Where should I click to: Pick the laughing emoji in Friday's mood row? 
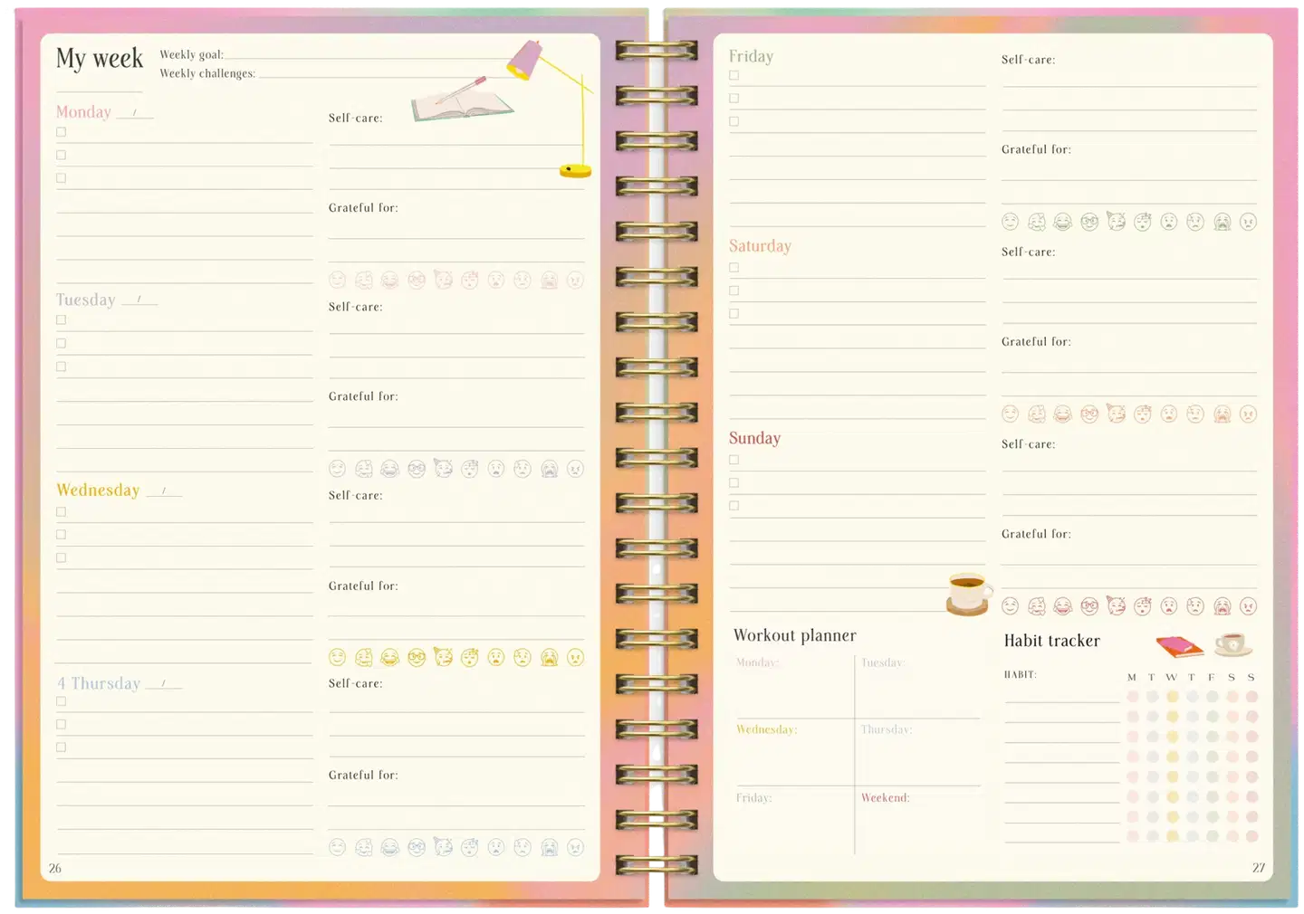1063,222
